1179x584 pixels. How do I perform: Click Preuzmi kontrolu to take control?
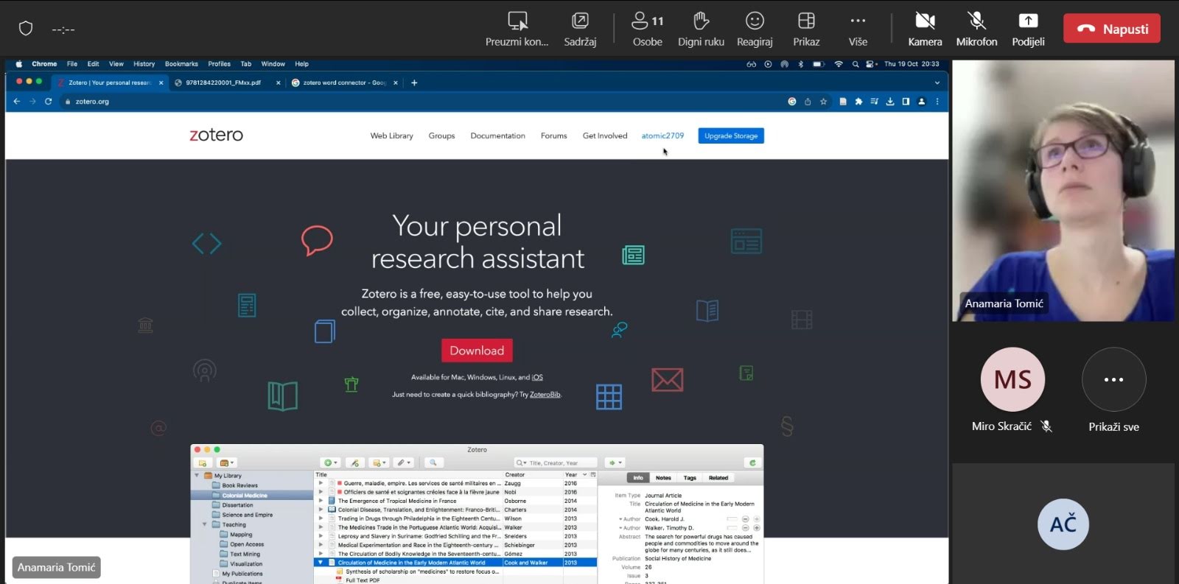517,29
